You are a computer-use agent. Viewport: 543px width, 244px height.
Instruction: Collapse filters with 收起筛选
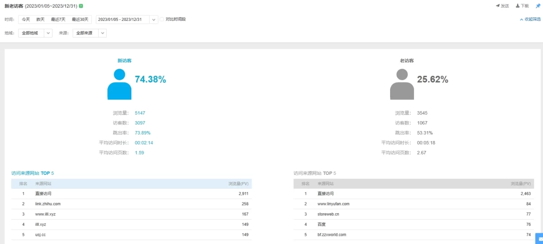530,19
